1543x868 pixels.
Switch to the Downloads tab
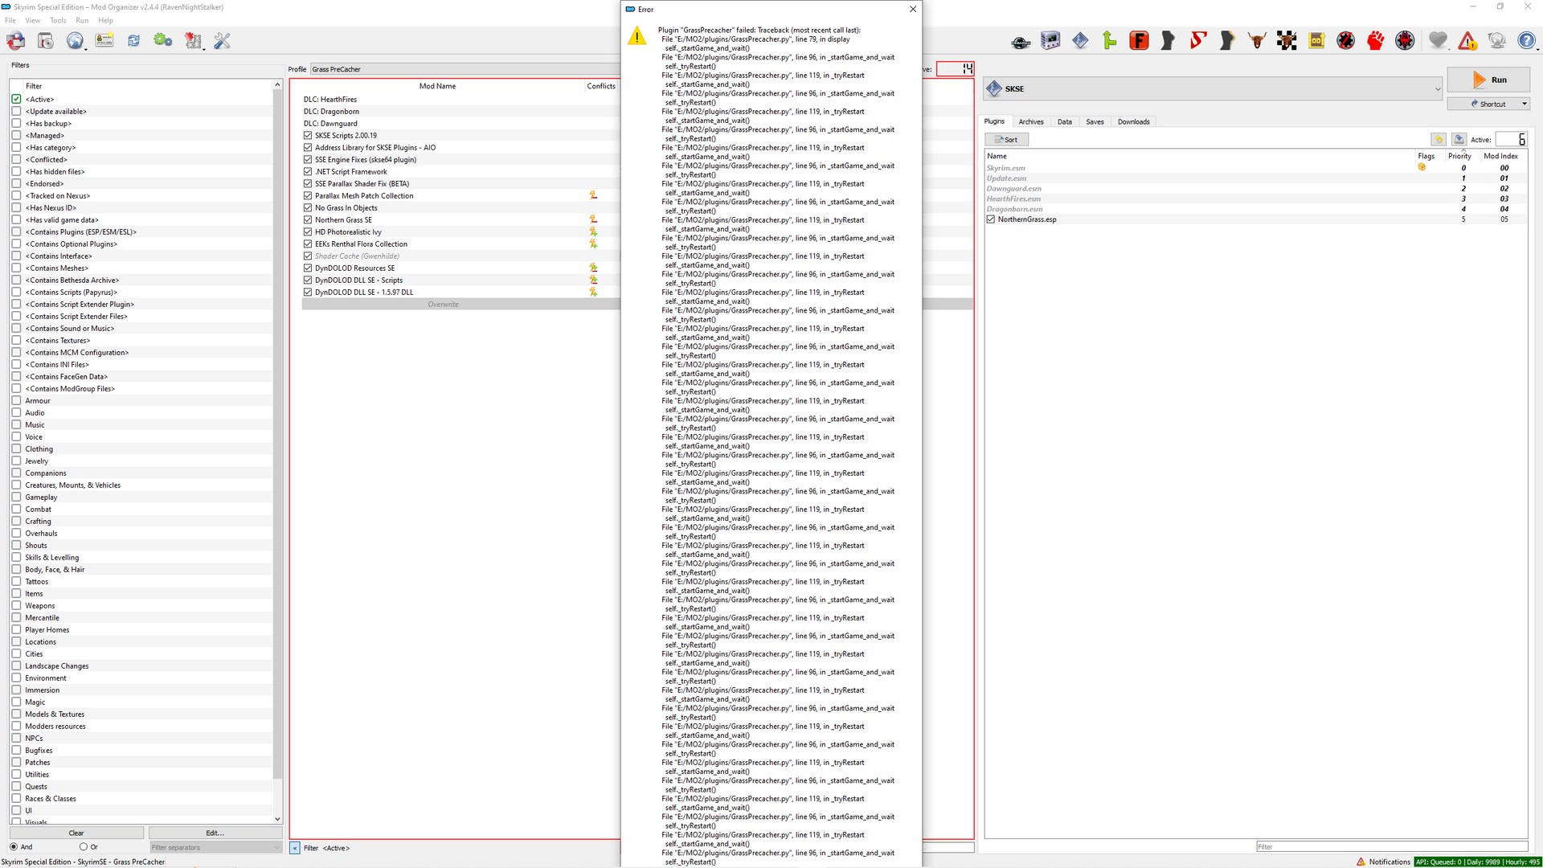tap(1133, 122)
